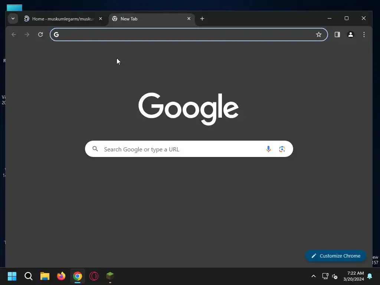Select the New Tab tab
Viewport: 380px width, 285px height.
152,19
